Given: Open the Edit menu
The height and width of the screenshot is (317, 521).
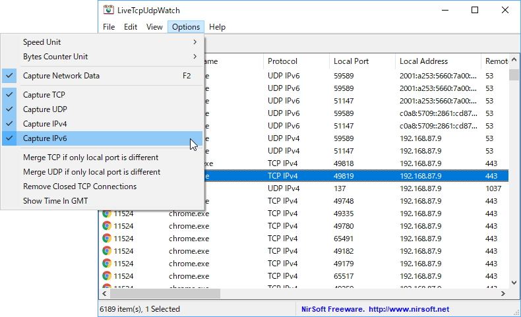Looking at the screenshot, I should click(131, 27).
